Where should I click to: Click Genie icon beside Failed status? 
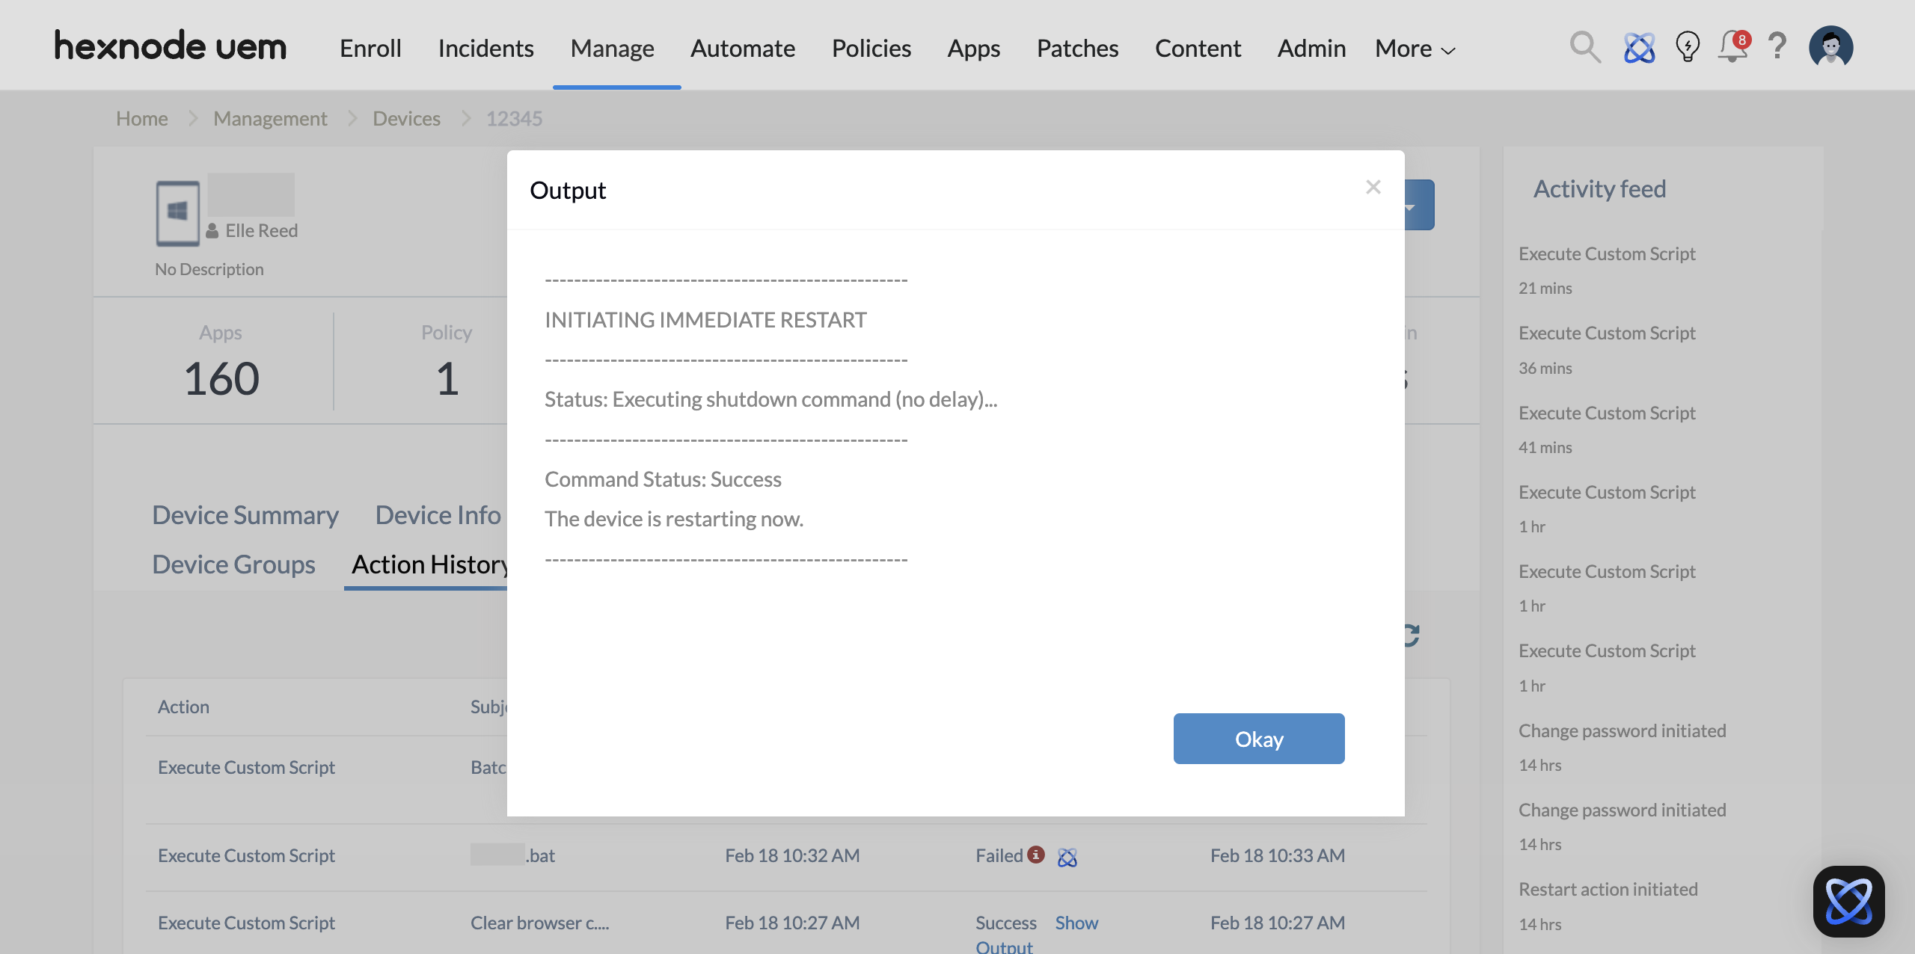click(x=1067, y=857)
